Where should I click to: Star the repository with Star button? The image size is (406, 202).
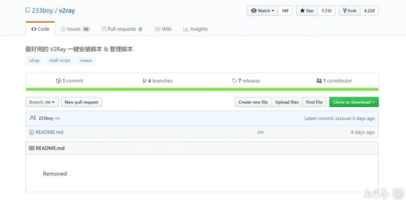click(x=307, y=11)
